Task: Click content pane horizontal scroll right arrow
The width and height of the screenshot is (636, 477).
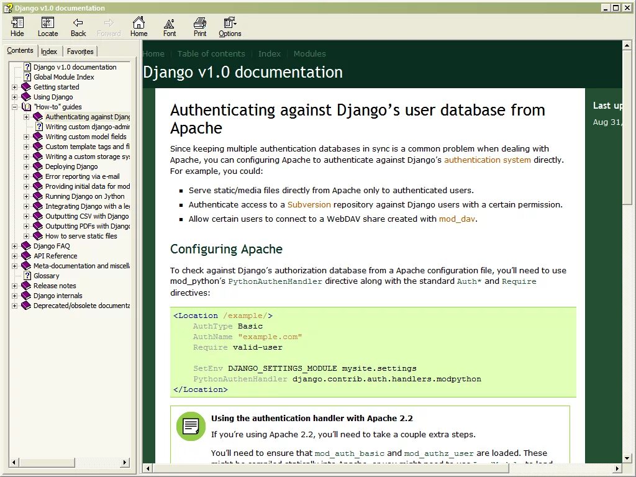Action: click(617, 468)
